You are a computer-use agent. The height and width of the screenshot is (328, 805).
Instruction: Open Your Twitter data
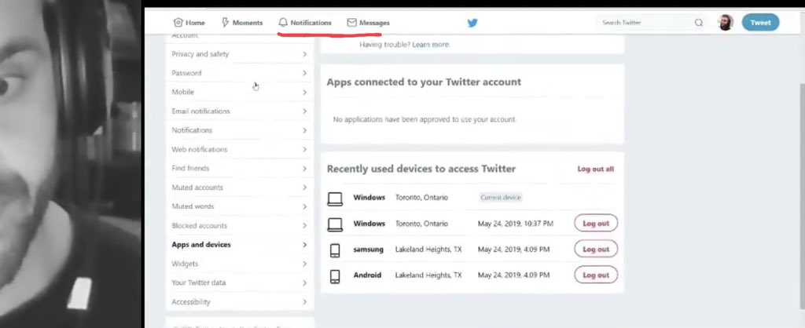(x=240, y=282)
